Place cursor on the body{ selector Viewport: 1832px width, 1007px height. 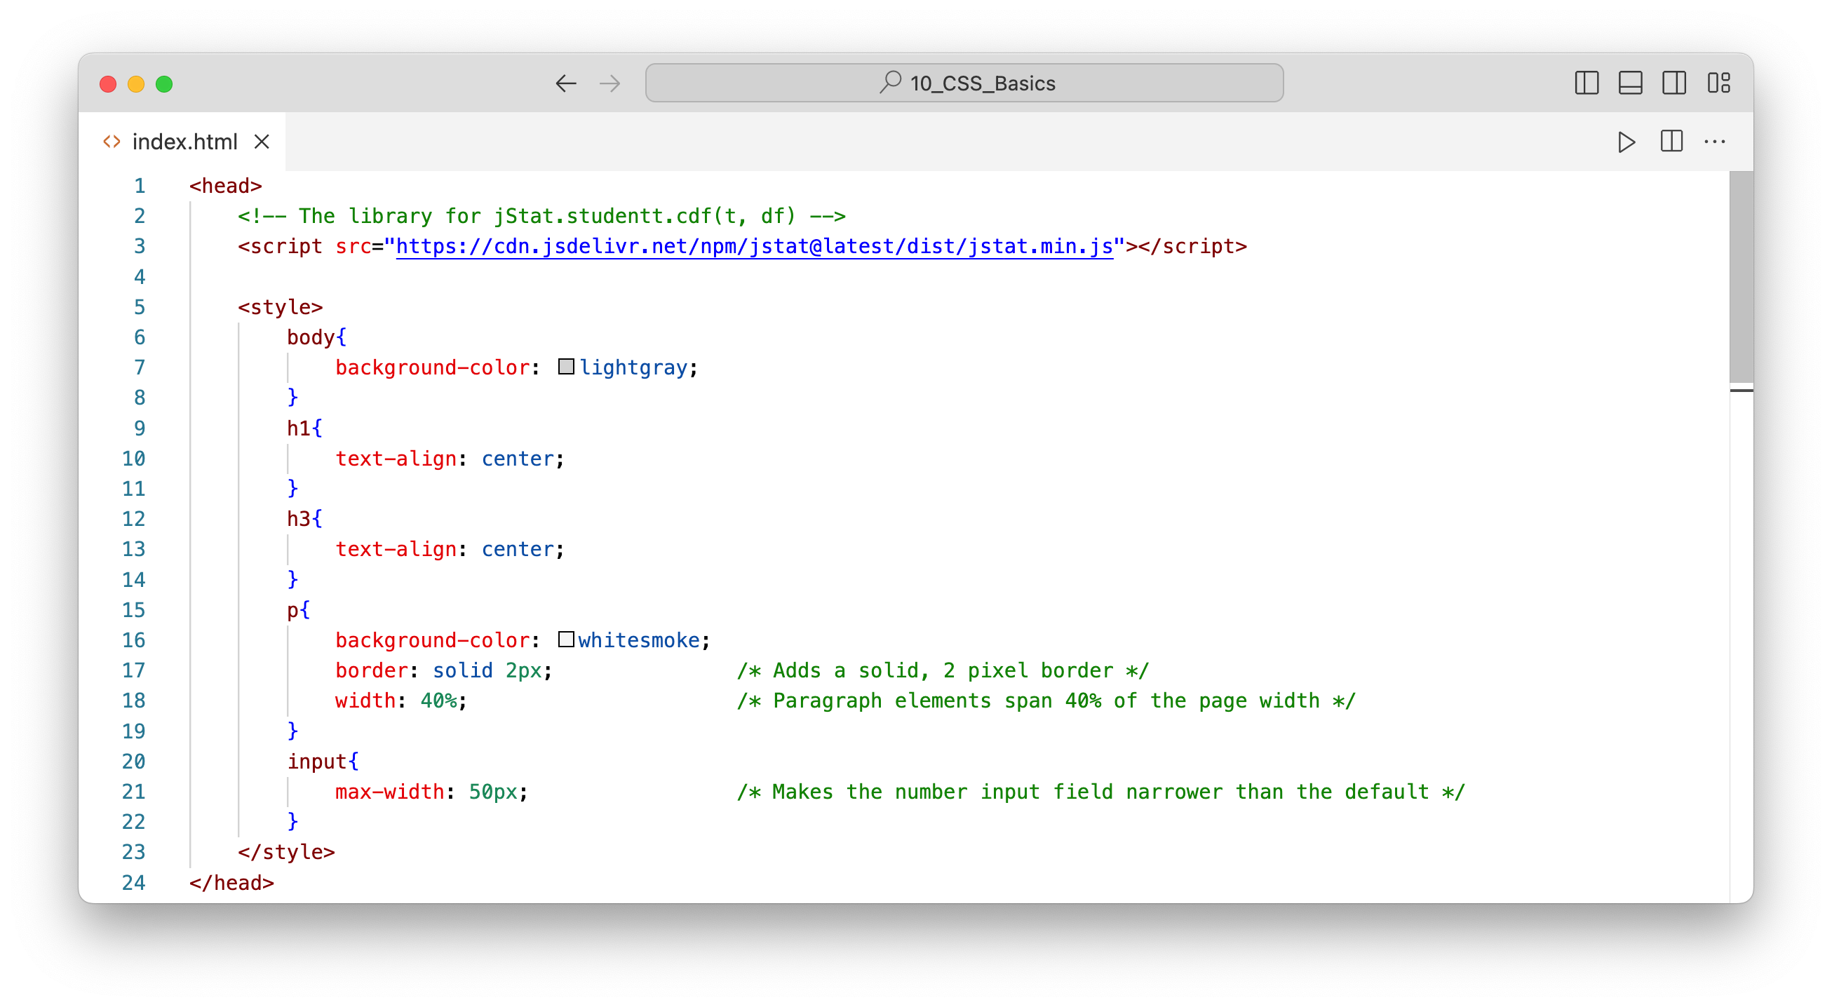(x=316, y=337)
